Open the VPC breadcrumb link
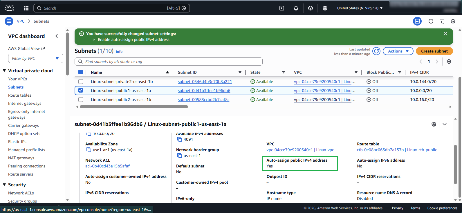Image resolution: width=462 pixels, height=213 pixels. click(x=21, y=21)
